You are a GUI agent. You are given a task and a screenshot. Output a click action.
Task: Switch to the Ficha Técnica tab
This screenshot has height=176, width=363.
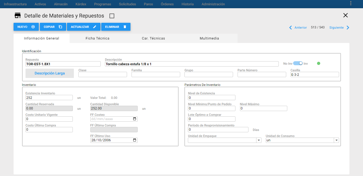tap(98, 38)
